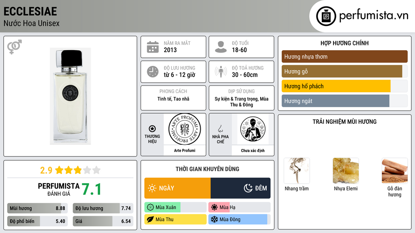
Task: Click the Mùa Hạ season bar
Action: click(240, 208)
